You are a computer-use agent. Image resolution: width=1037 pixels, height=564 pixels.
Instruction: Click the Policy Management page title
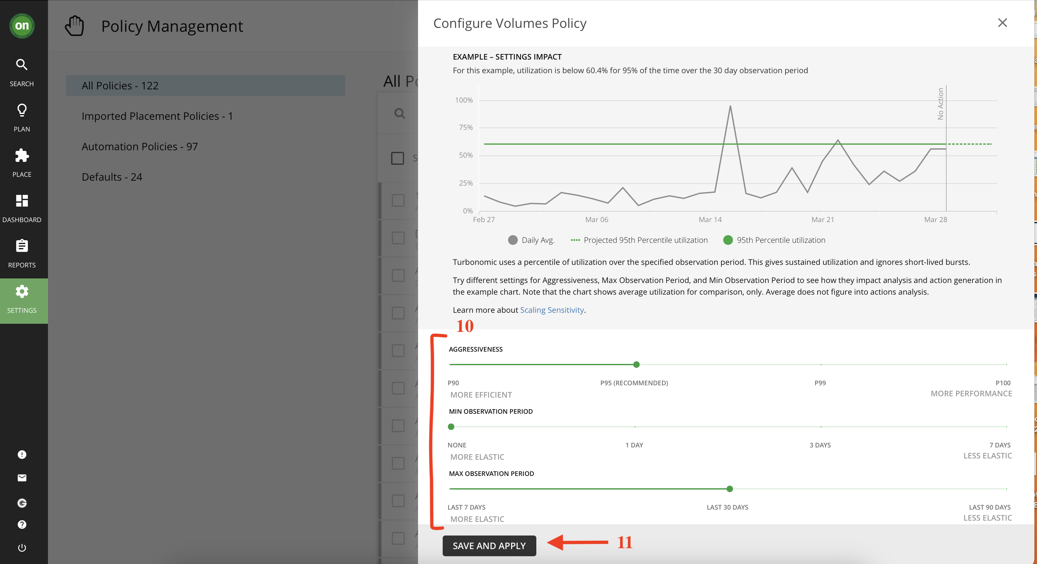point(172,26)
